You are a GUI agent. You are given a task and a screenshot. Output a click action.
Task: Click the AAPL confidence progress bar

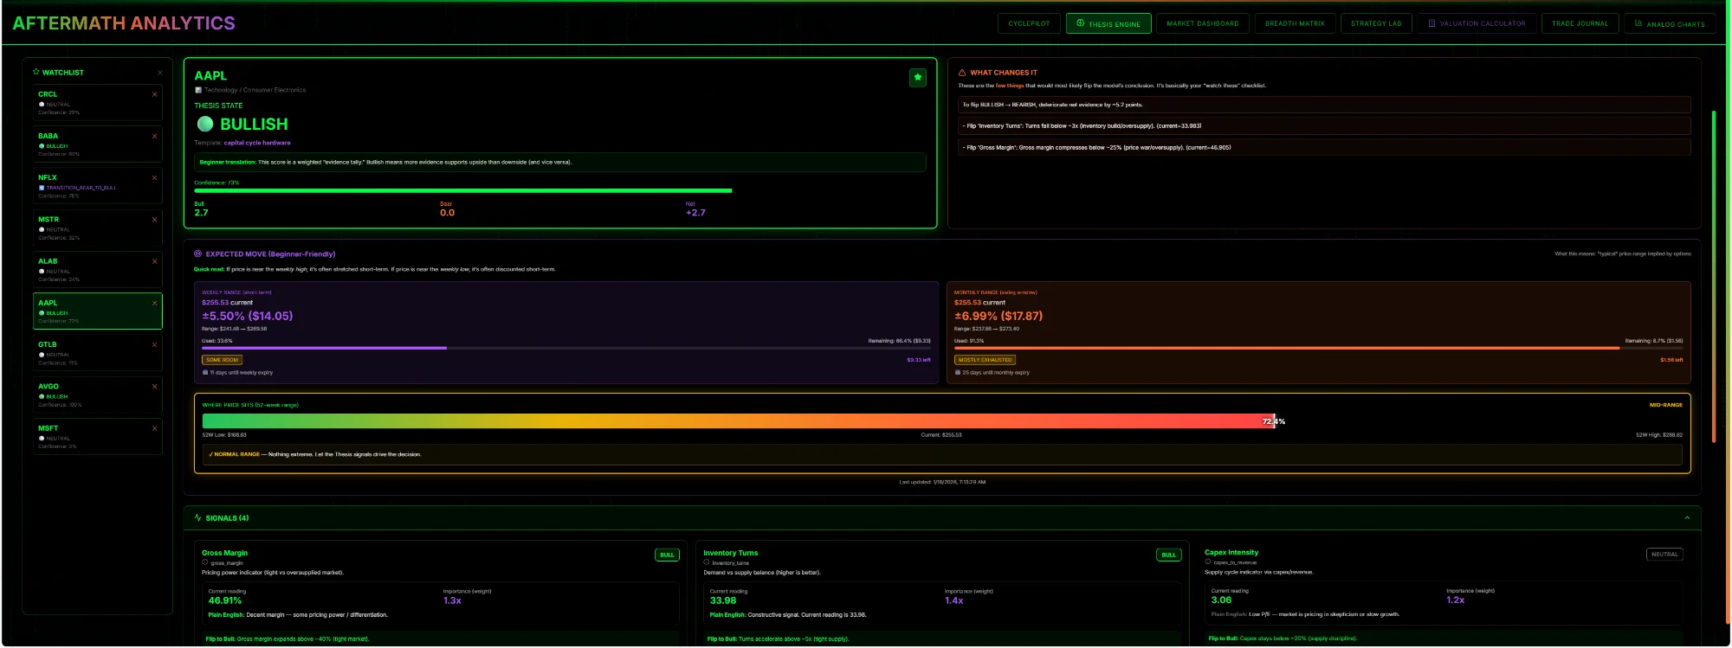(463, 190)
